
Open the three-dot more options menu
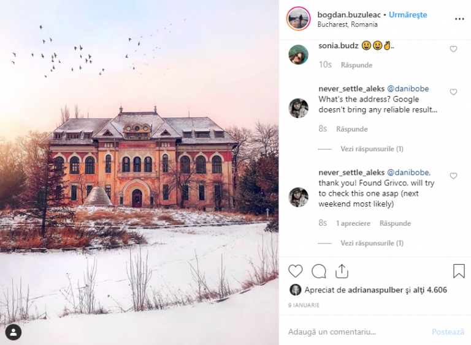459,19
